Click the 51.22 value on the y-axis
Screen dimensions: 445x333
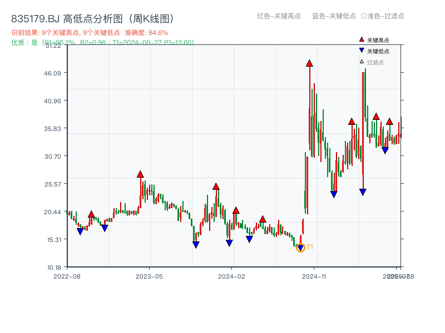click(x=53, y=47)
